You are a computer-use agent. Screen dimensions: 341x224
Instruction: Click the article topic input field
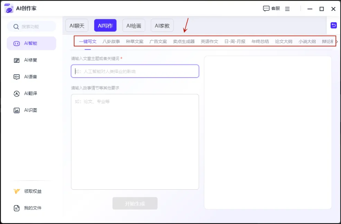(x=135, y=71)
